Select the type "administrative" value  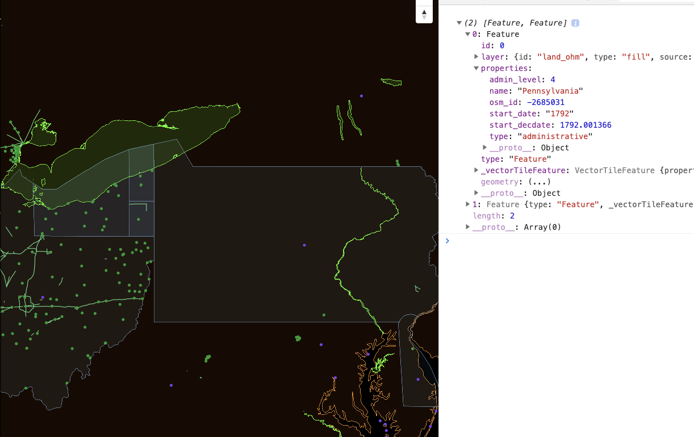[555, 136]
